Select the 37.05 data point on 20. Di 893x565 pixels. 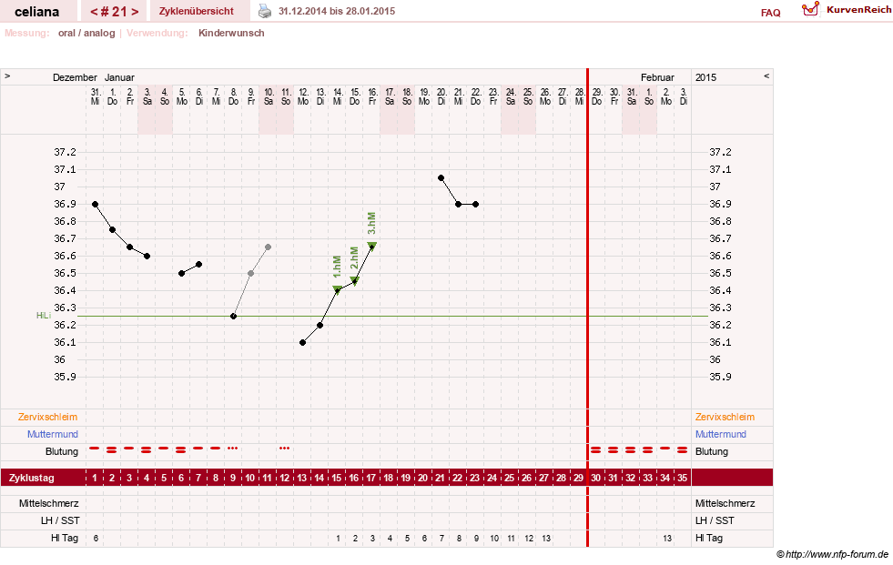click(441, 178)
